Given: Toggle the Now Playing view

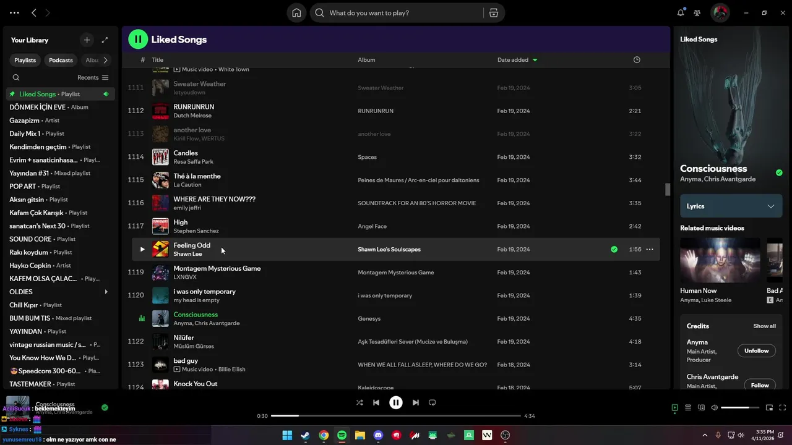Looking at the screenshot, I should tap(674, 408).
